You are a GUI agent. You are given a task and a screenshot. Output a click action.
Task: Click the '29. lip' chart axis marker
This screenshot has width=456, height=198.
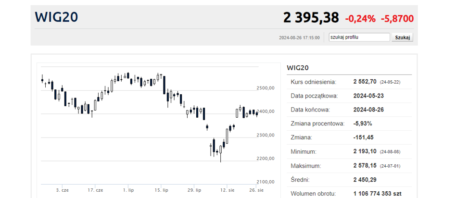[x=195, y=190]
